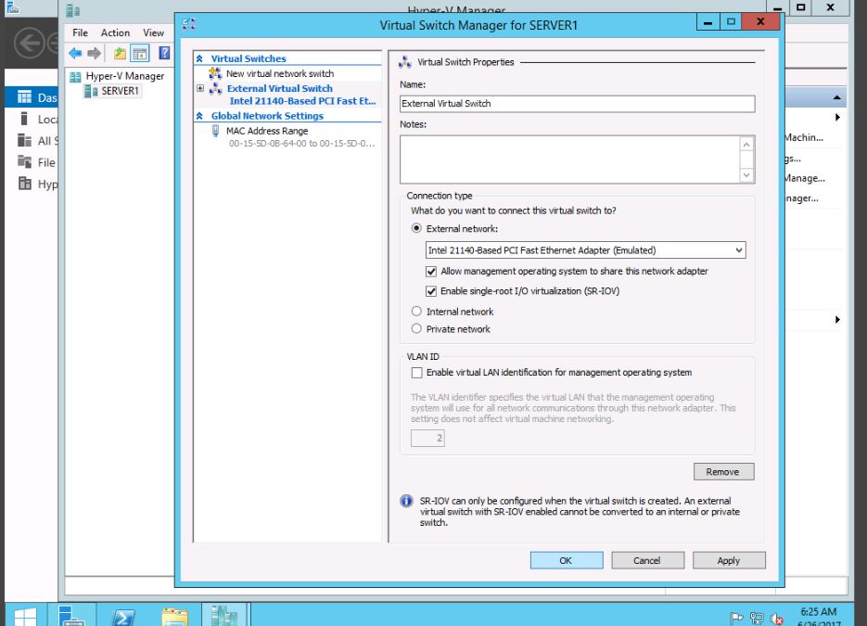Click the VLAN ID number field
Image resolution: width=867 pixels, height=626 pixels.
427,438
